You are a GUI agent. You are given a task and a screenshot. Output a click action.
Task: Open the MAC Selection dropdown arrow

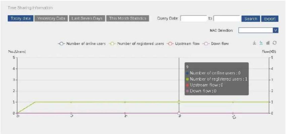click(x=275, y=30)
